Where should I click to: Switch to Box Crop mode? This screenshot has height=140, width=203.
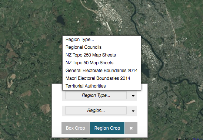[x=76, y=128]
